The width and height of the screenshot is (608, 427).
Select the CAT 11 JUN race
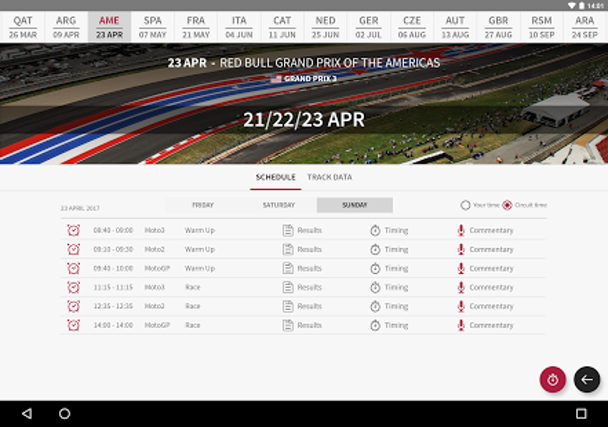tap(283, 27)
